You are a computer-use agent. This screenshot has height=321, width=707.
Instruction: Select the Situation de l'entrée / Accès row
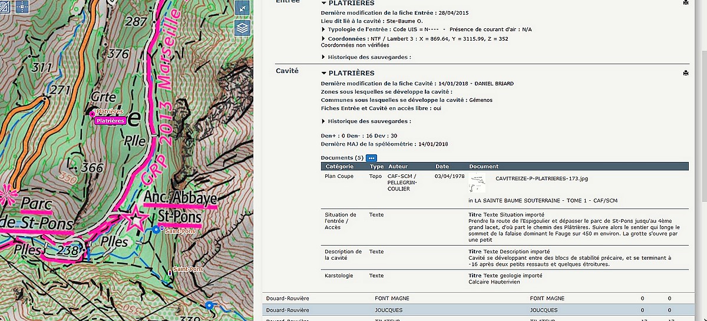[x=504, y=228]
